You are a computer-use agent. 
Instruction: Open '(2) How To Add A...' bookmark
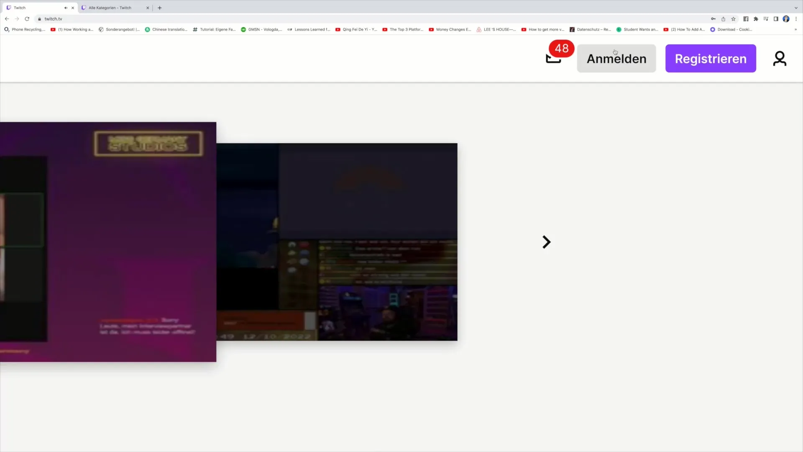point(684,29)
